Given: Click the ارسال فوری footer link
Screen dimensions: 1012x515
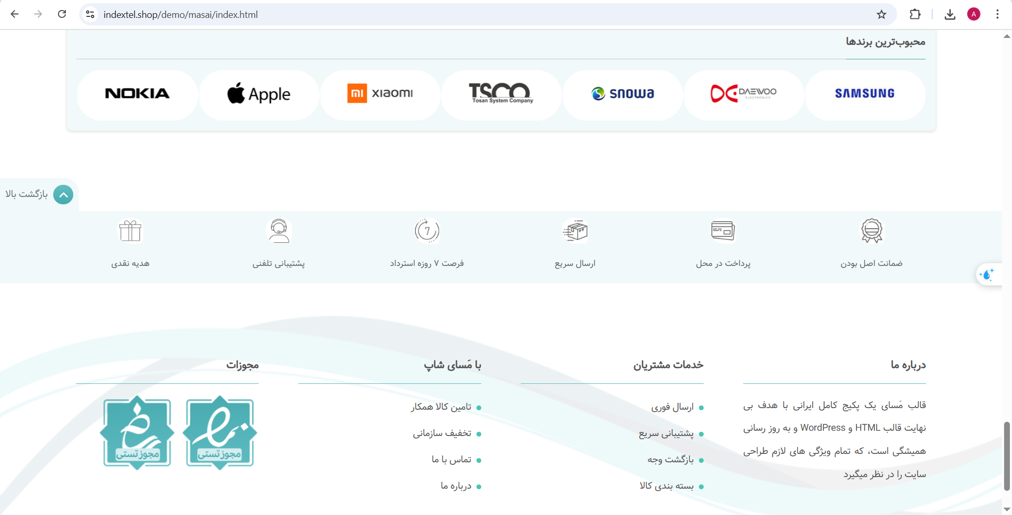Looking at the screenshot, I should 672,407.
